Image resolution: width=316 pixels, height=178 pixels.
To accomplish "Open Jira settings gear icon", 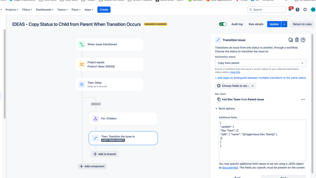I will [x=305, y=9].
